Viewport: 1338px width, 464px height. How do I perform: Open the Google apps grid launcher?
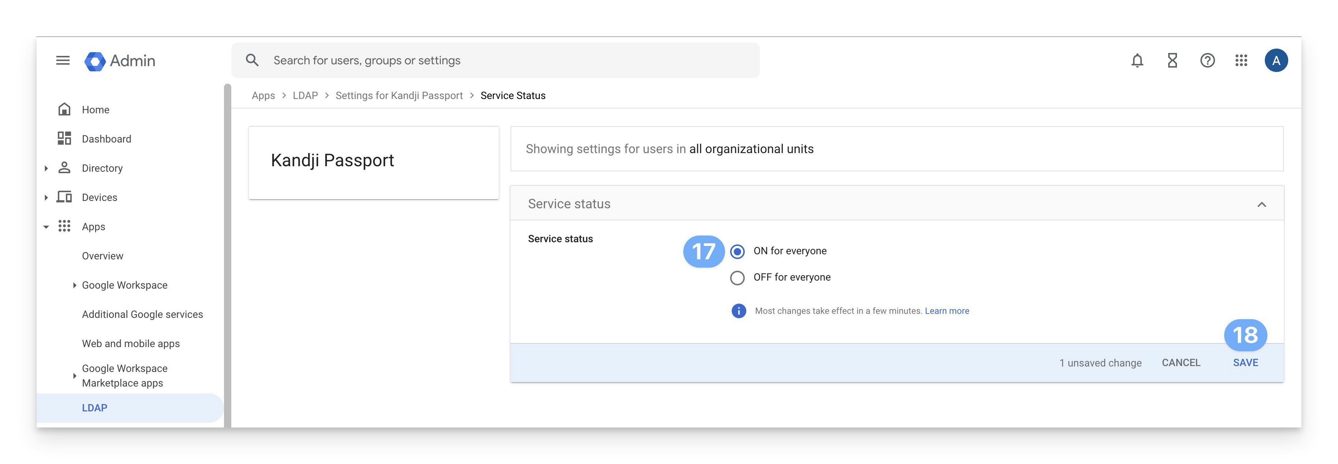point(1241,61)
